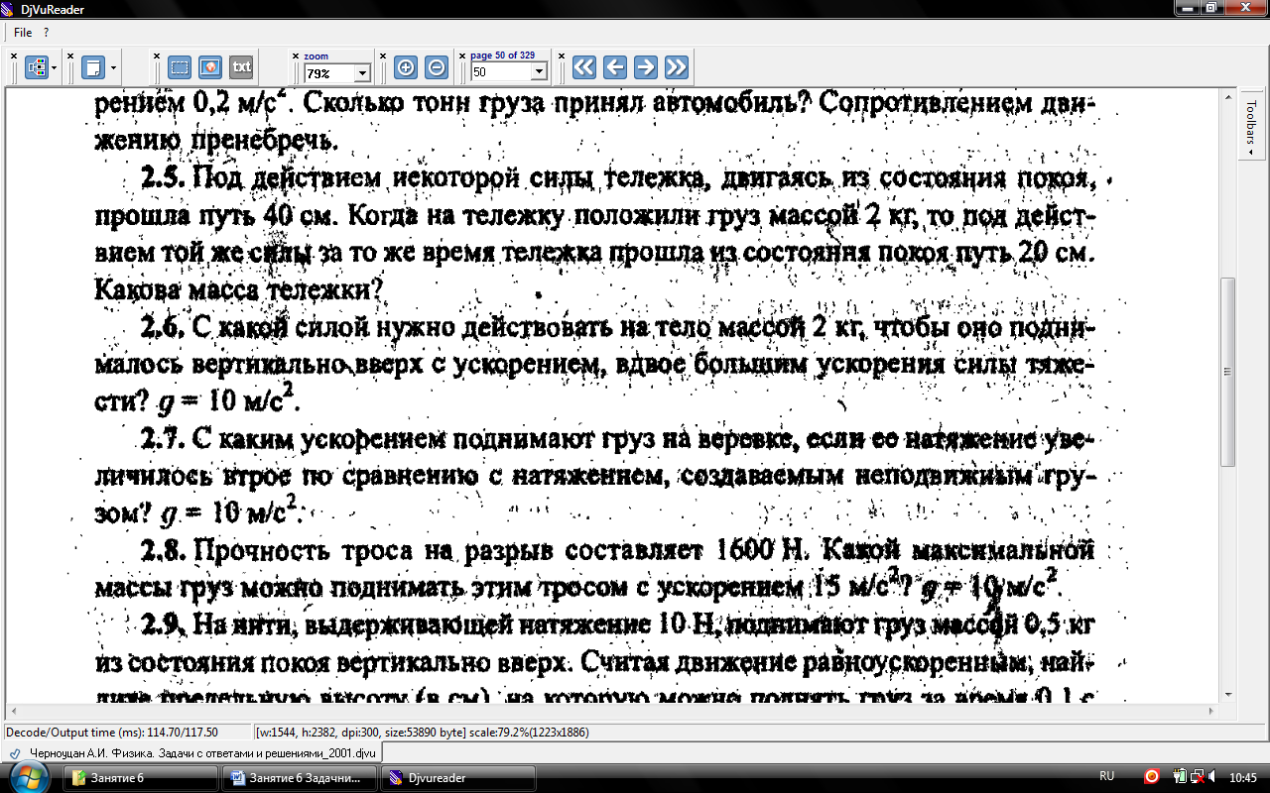Click the horizontal scrollbar left arrow

click(13, 712)
